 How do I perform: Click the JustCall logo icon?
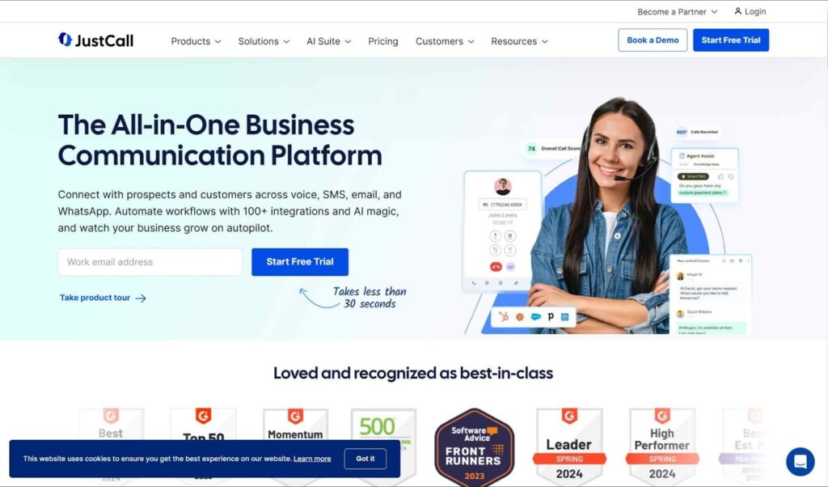click(65, 40)
